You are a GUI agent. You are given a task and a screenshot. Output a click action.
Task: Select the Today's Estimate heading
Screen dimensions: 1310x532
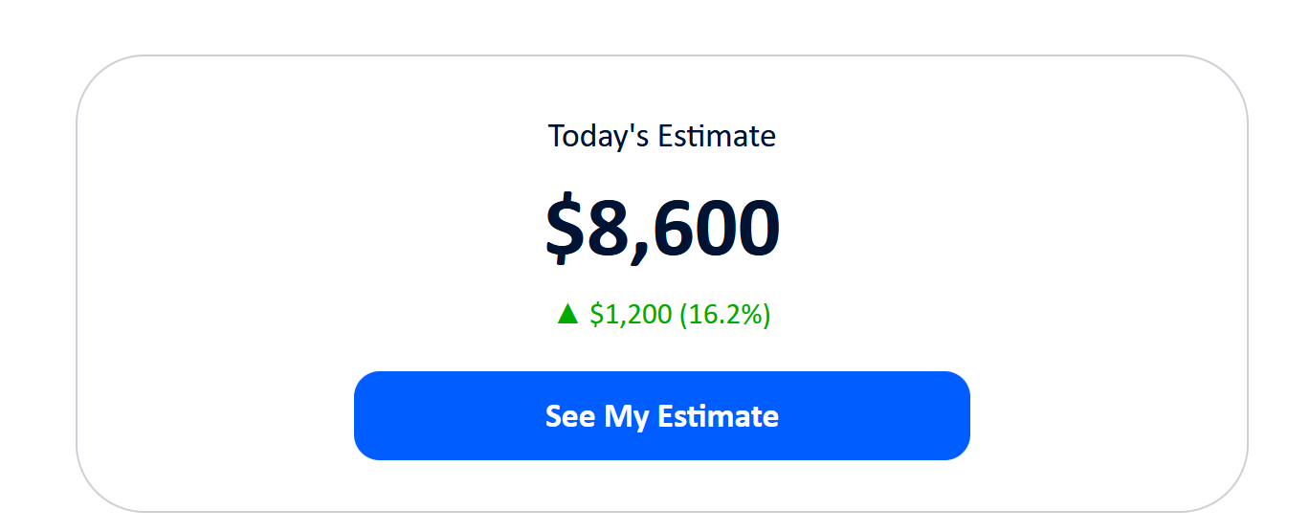click(661, 136)
